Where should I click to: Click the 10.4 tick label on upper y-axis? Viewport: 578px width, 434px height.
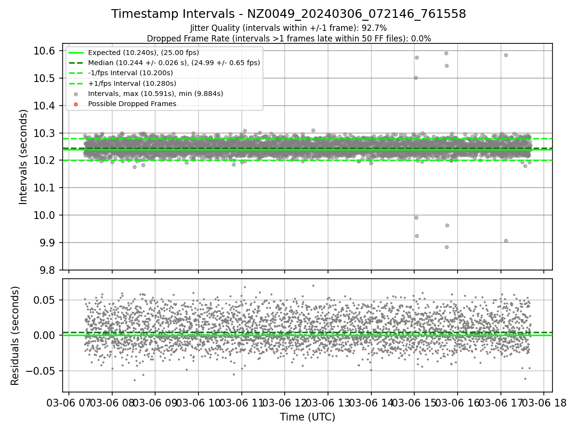(44, 106)
